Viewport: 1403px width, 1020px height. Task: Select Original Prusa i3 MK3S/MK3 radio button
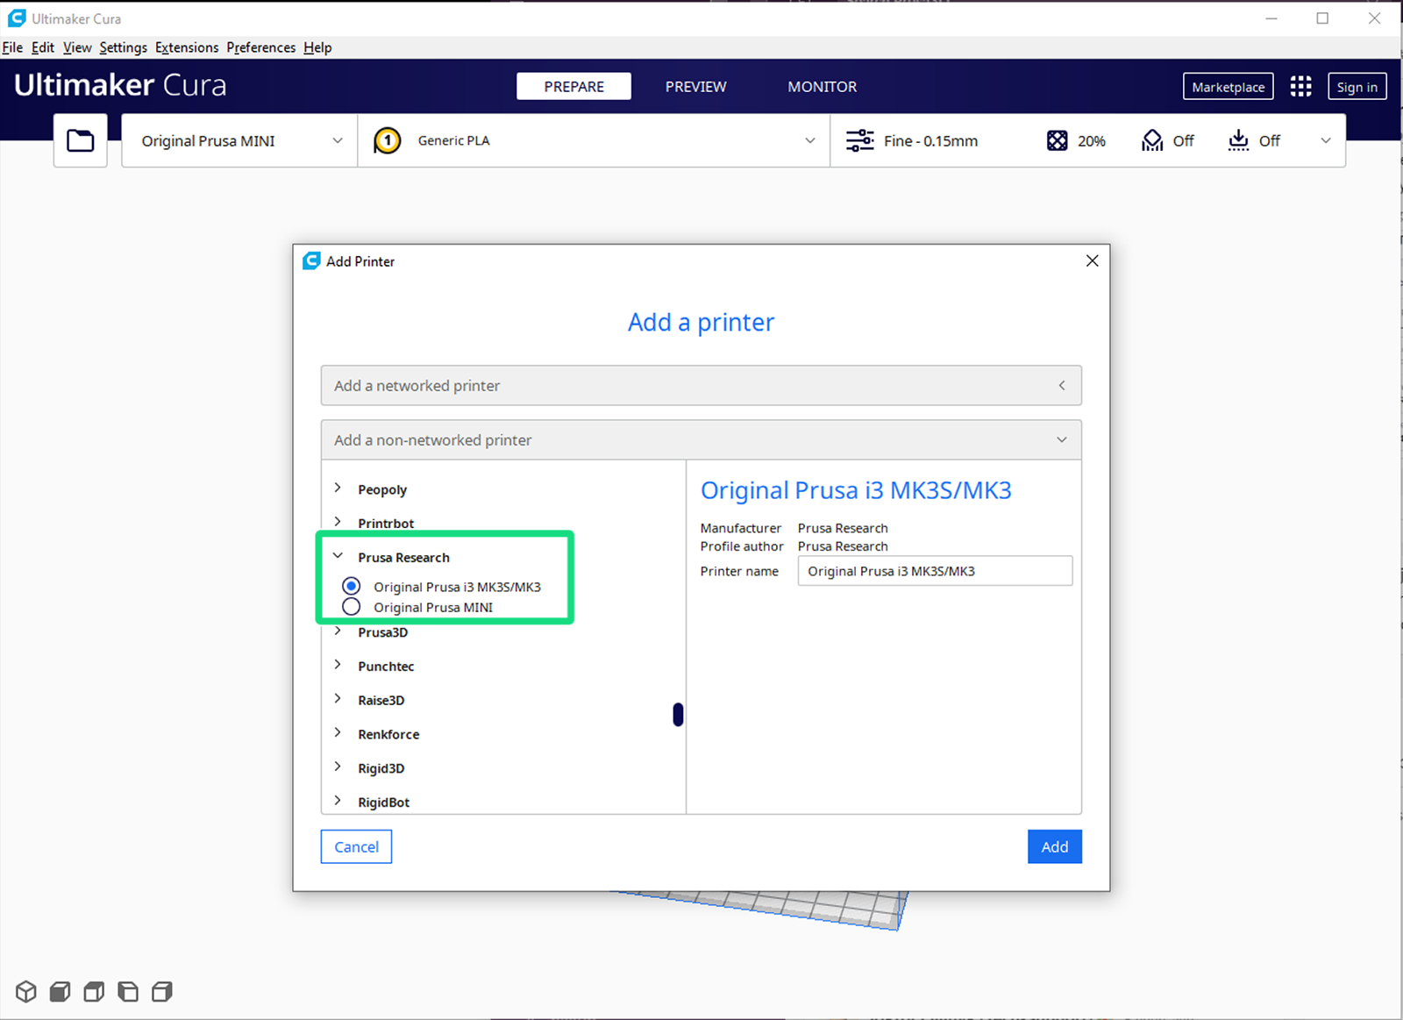click(x=352, y=586)
